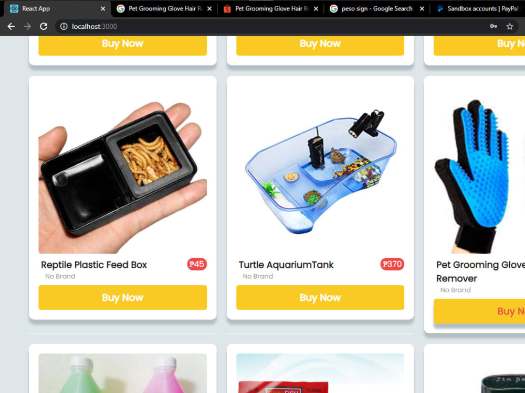Bookmark this page with the star icon
Image resolution: width=525 pixels, height=393 pixels.
[510, 26]
